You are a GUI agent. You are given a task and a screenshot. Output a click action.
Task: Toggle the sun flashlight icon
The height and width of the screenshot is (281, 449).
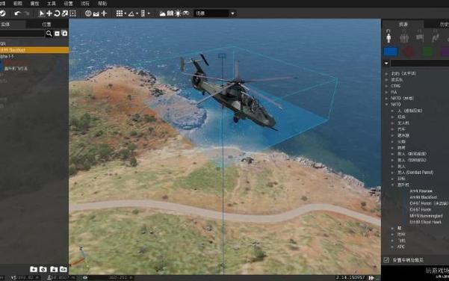178,13
